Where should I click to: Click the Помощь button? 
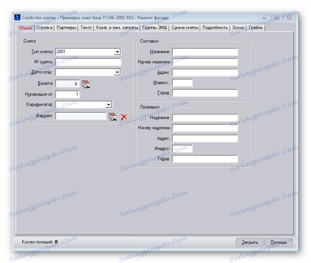click(x=279, y=242)
